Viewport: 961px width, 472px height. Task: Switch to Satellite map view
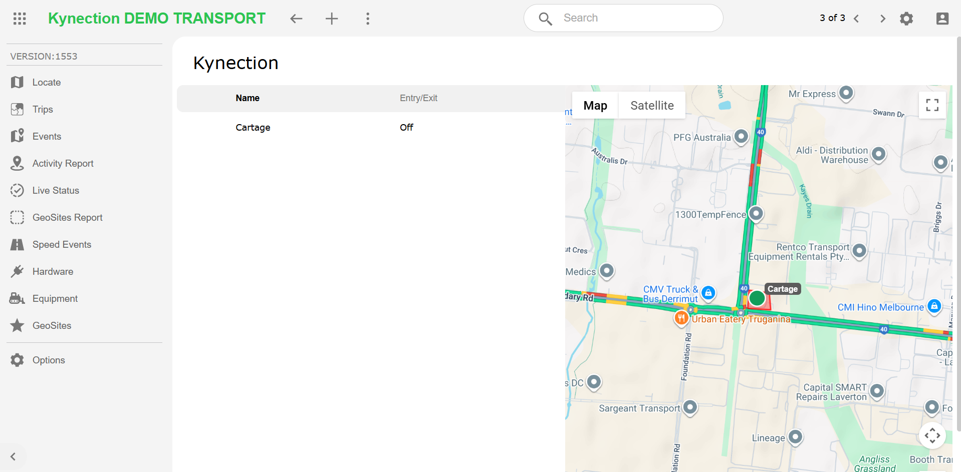652,106
